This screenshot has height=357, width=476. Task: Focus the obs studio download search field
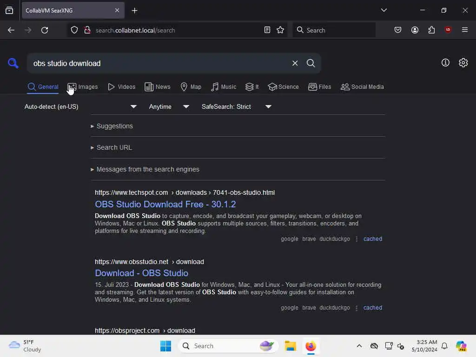158,63
